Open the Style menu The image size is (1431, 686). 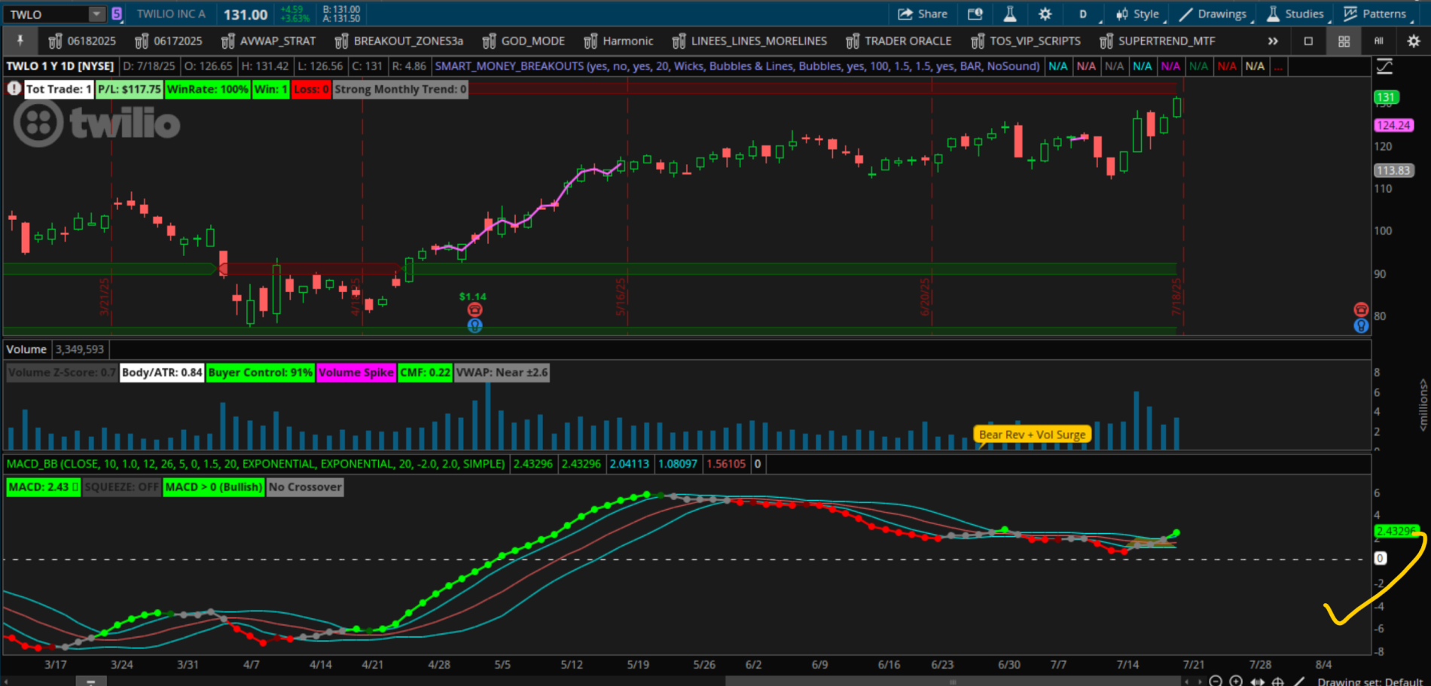click(1139, 14)
